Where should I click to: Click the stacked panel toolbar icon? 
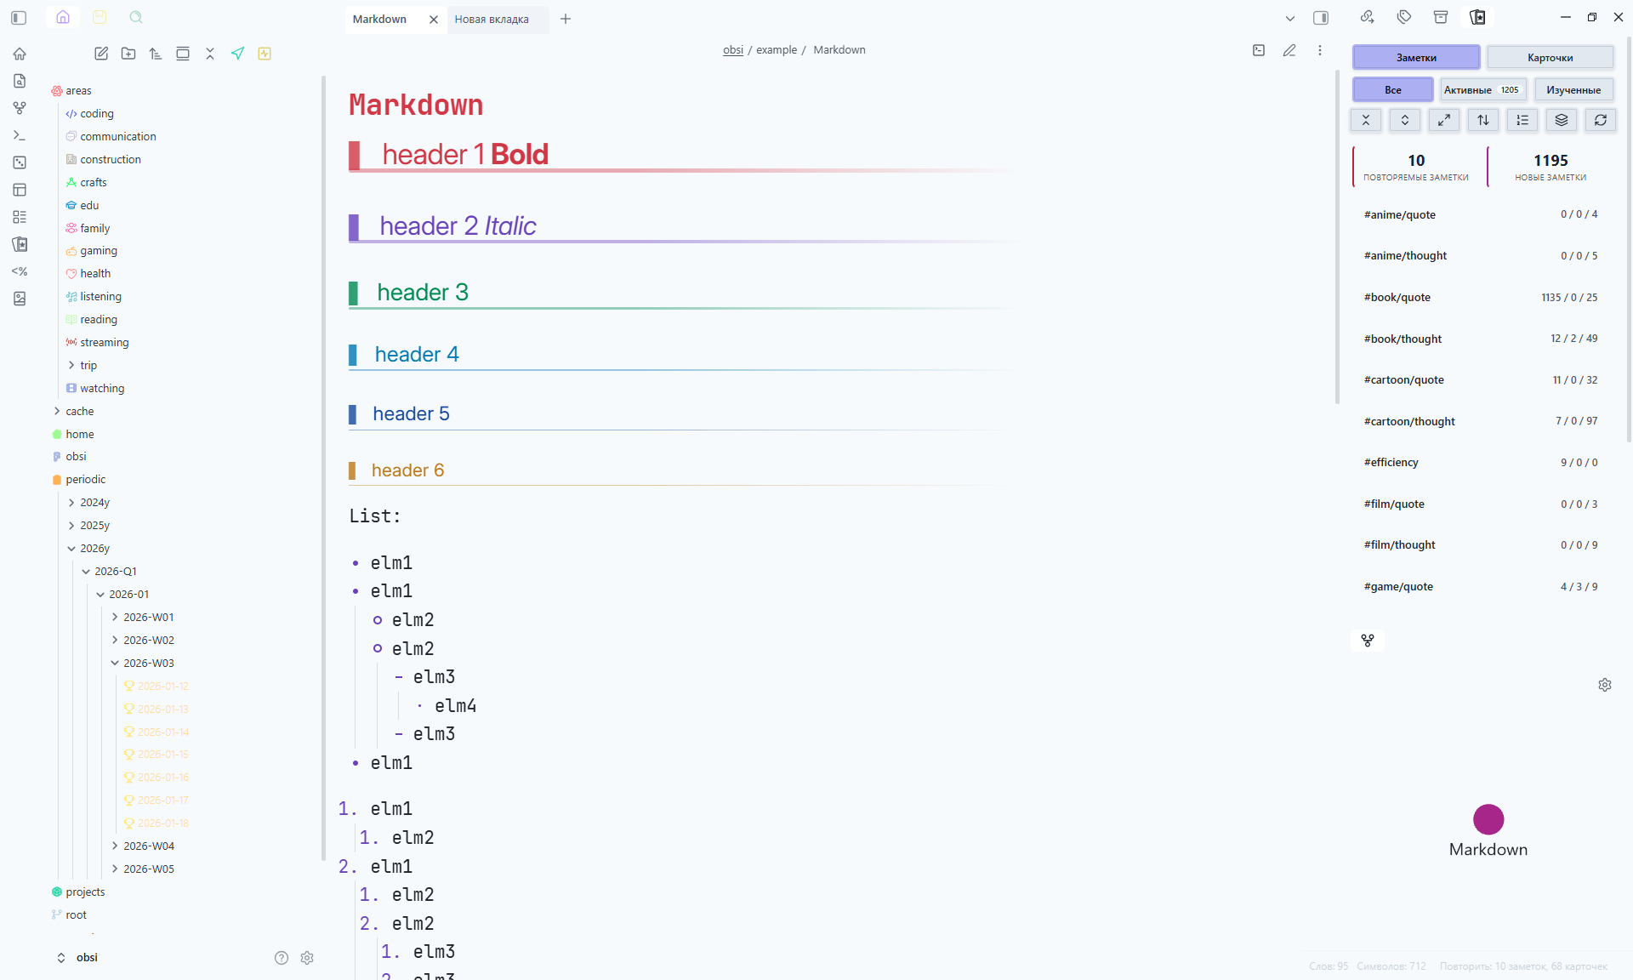(183, 54)
